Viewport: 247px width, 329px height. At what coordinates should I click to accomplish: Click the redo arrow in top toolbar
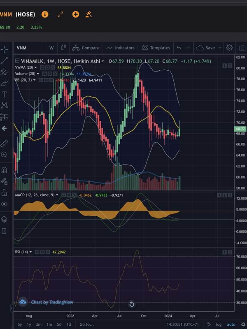click(188, 48)
